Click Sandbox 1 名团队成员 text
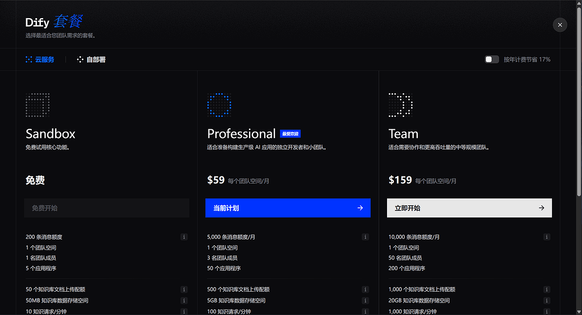 pos(41,258)
